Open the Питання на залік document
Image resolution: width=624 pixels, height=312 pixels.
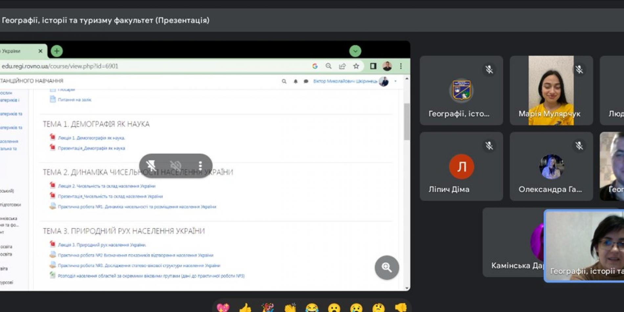(x=75, y=100)
